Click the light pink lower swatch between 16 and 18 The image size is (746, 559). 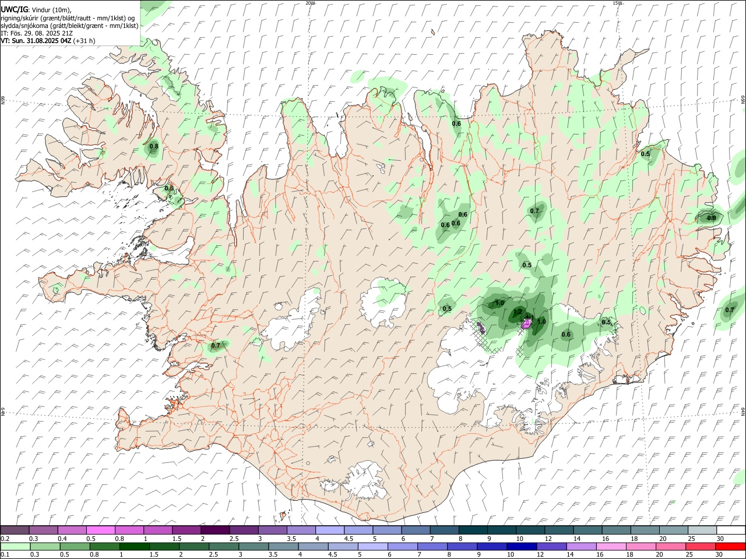[611, 546]
